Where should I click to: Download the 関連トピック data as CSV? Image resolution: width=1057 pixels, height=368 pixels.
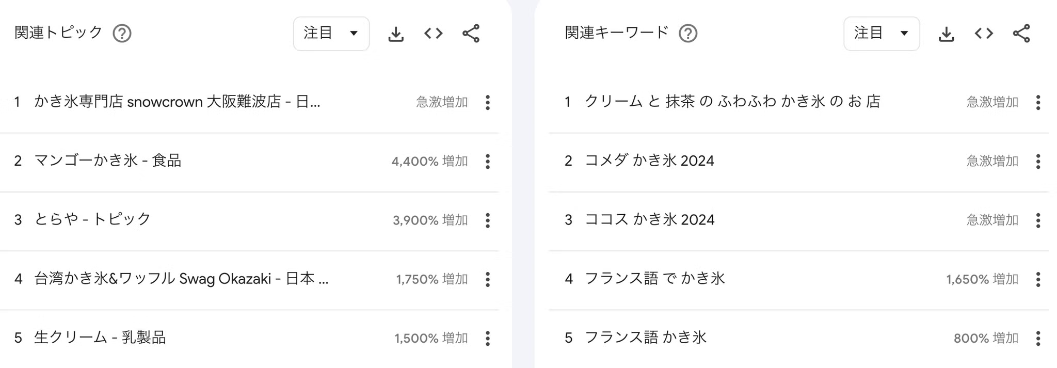[396, 34]
